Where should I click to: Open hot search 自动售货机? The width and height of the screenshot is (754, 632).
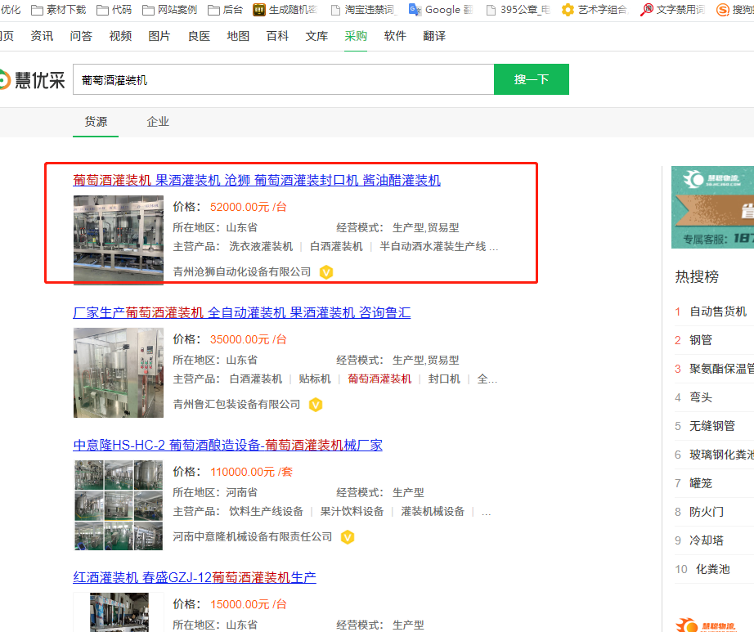pos(718,312)
